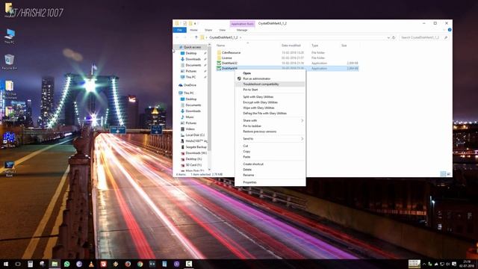Open the quick access toolbar dropdown arrow
Viewport: 478px width, 269px height.
tap(195, 23)
